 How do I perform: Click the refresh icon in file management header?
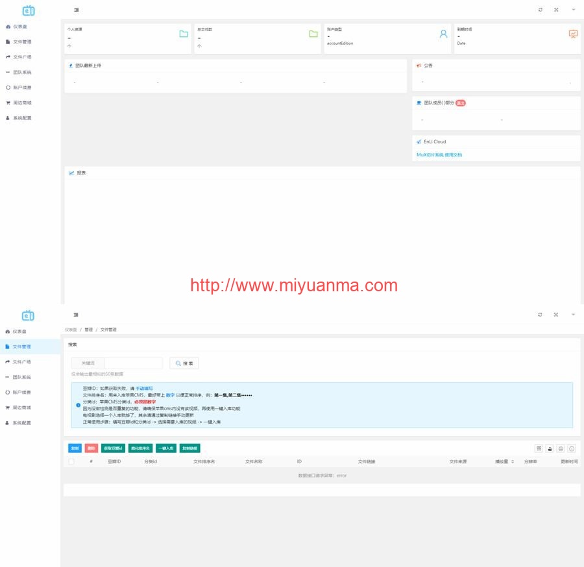(540, 315)
